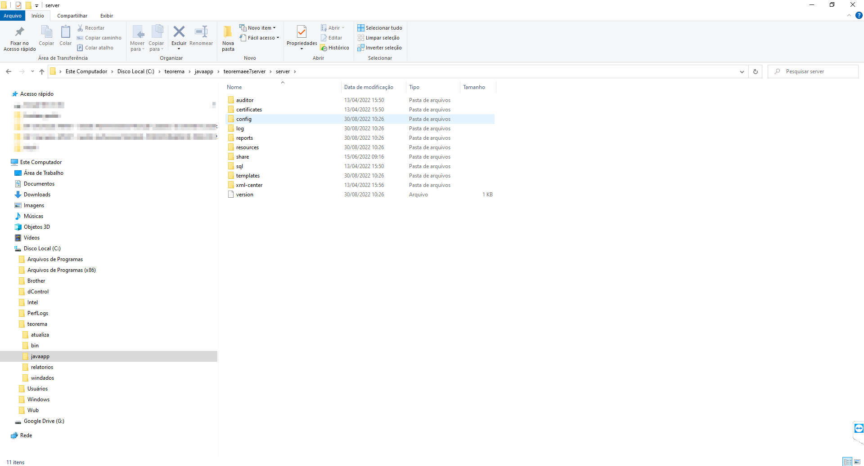Open the Copiar para button
This screenshot has height=466, width=864.
coord(156,38)
